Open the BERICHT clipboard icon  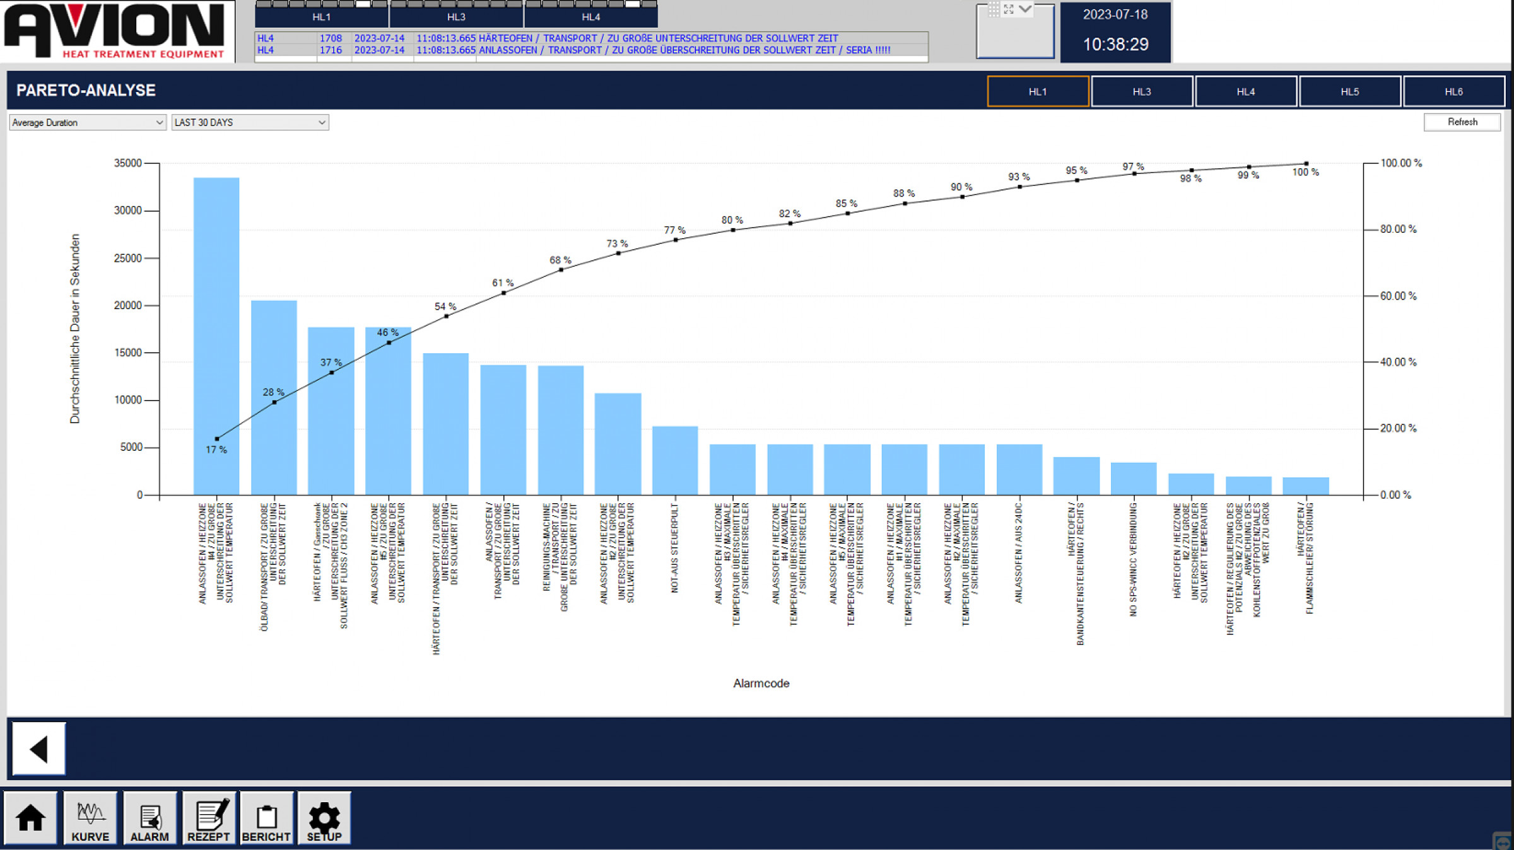click(x=266, y=818)
